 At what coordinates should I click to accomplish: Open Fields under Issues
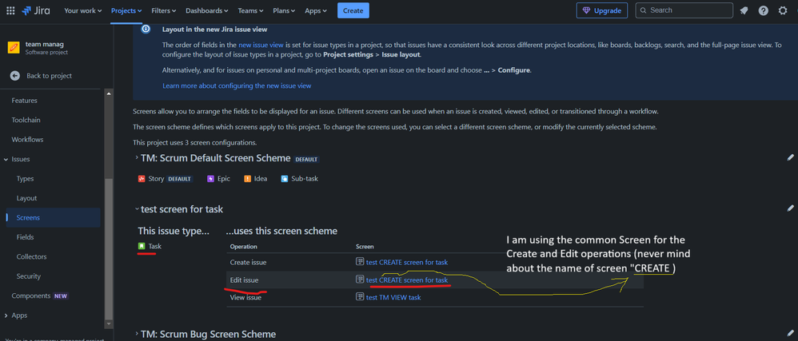(25, 237)
